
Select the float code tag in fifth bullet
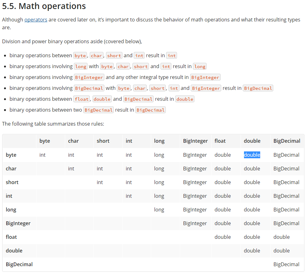click(81, 99)
